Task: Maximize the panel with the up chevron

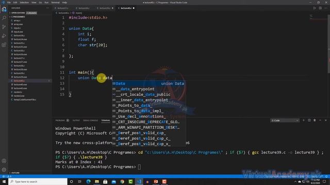Action: coord(320,120)
